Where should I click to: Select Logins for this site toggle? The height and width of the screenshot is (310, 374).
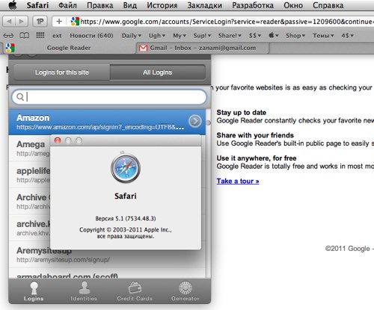click(x=62, y=72)
